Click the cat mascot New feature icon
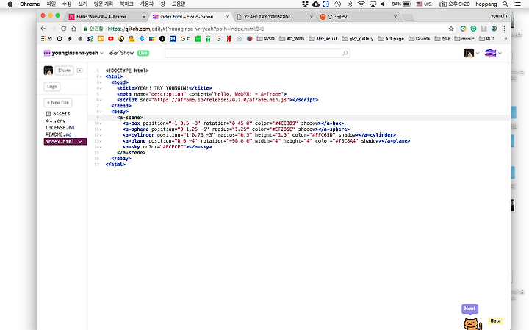 tap(472, 323)
